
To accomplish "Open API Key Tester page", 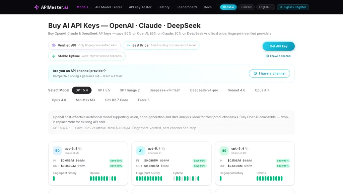I will coord(140,7).
